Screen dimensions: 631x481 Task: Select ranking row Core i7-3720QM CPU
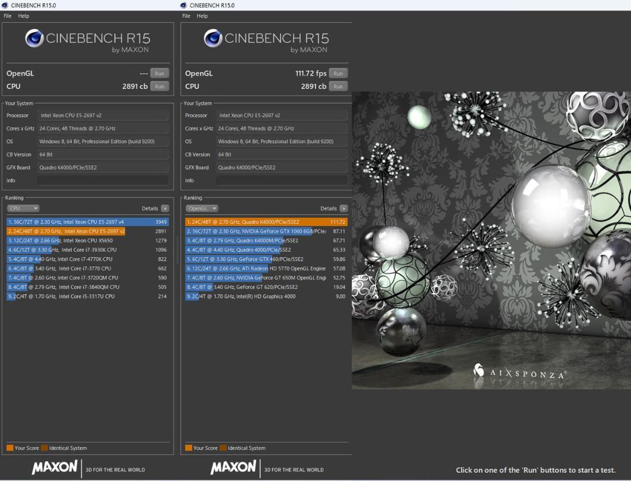click(87, 278)
